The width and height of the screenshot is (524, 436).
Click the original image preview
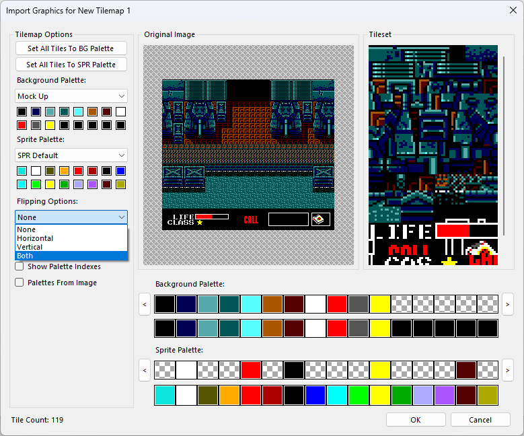248,155
